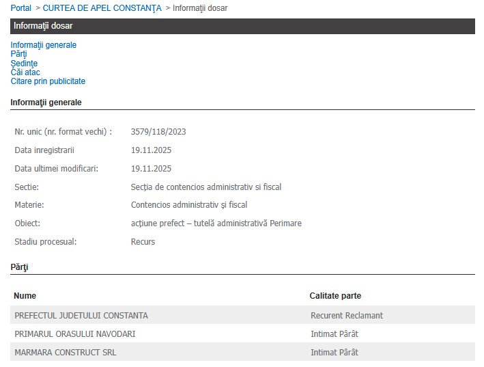The height and width of the screenshot is (367, 484).
Task: Click the Recurent Reclamant party role cell
Action: click(x=346, y=316)
